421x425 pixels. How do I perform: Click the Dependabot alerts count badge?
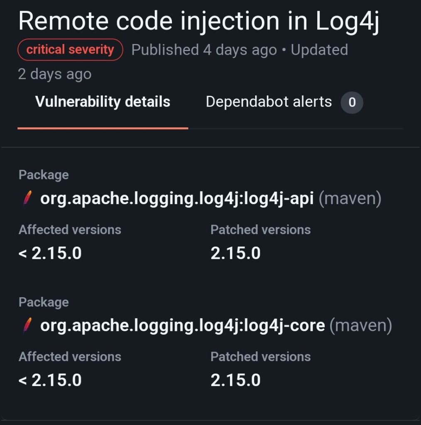(352, 103)
